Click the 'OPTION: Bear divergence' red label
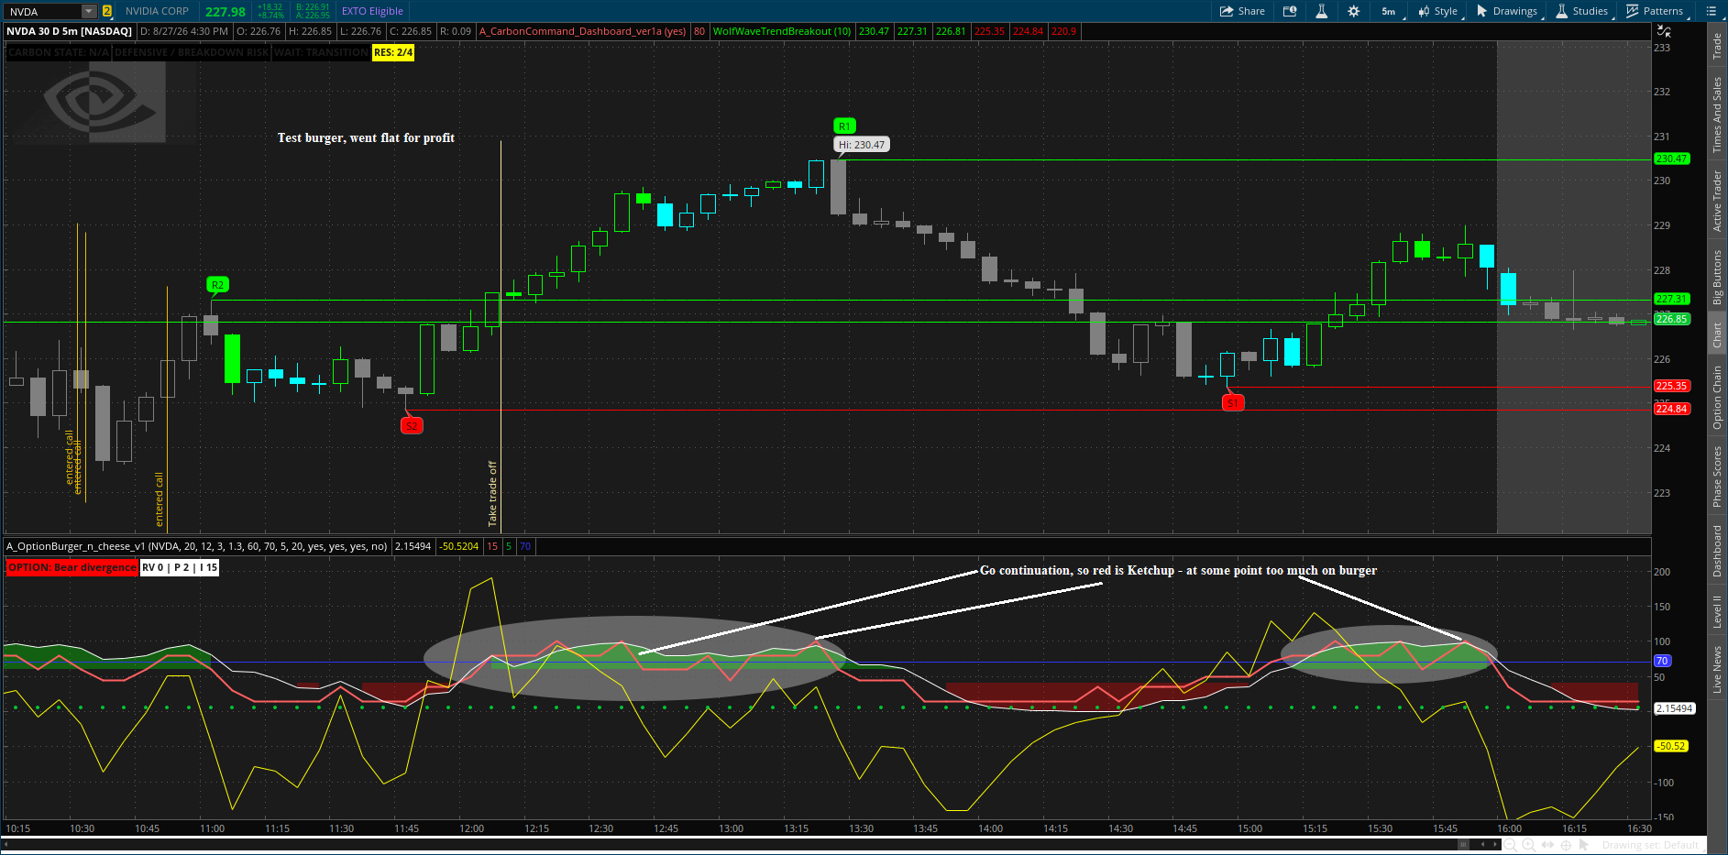1728x855 pixels. point(72,567)
